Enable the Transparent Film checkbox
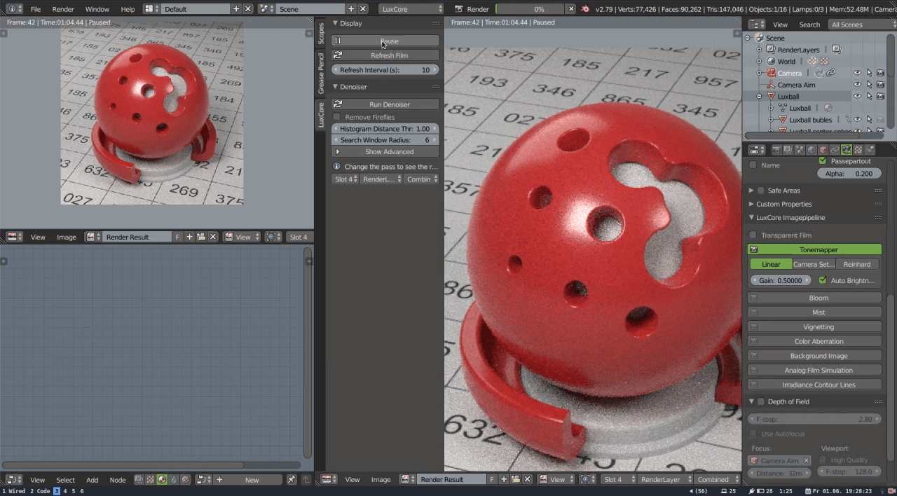 [753, 235]
